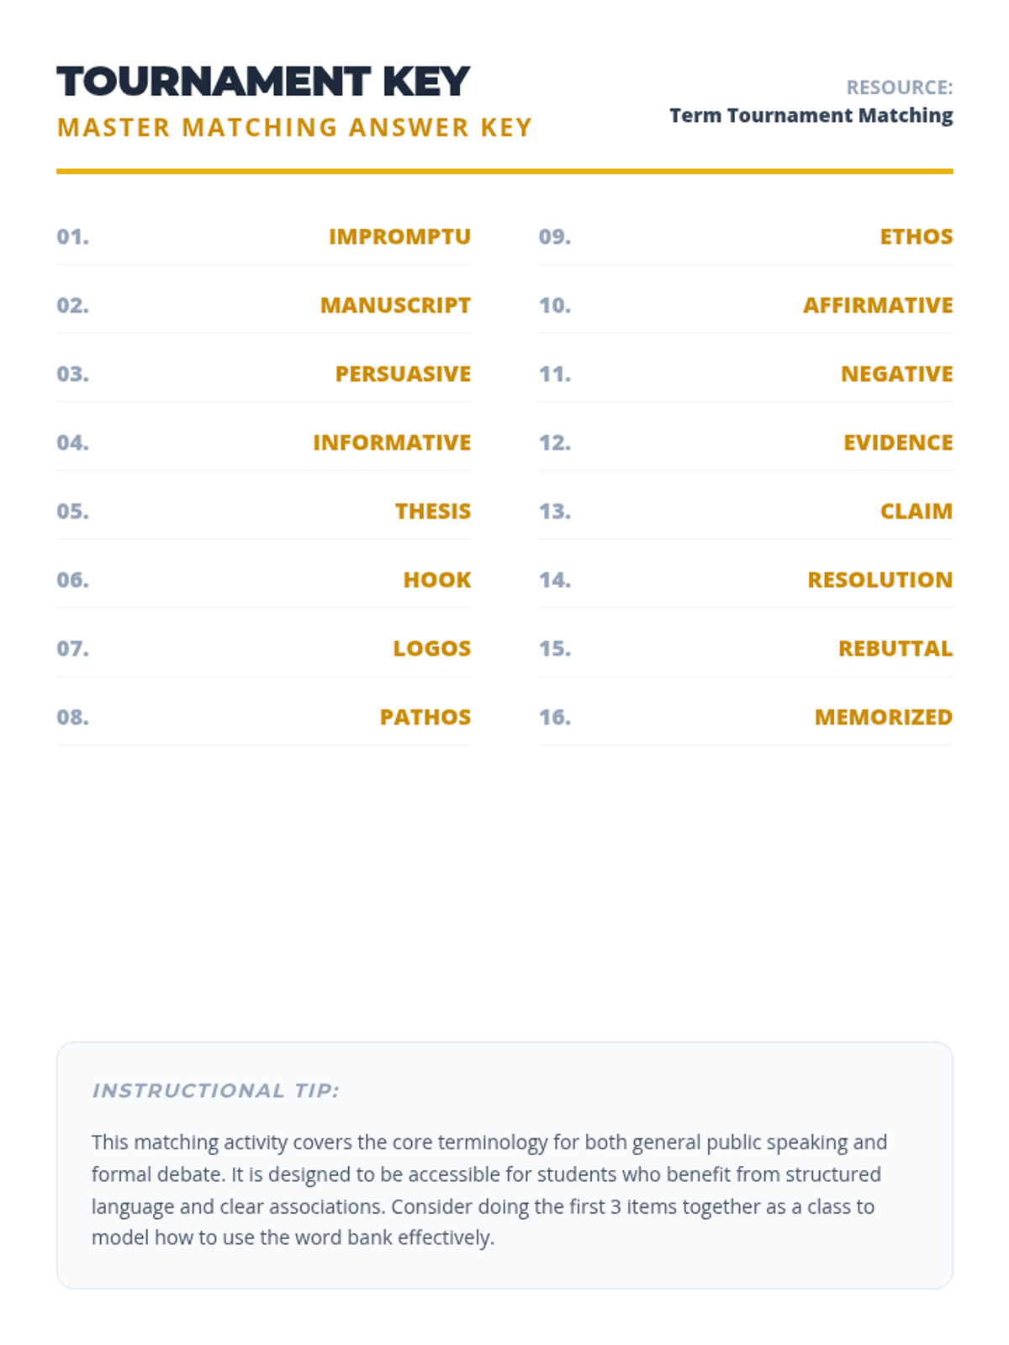This screenshot has width=1009, height=1345.
Task: Click the NEGATIVE answer term
Action: (x=897, y=374)
